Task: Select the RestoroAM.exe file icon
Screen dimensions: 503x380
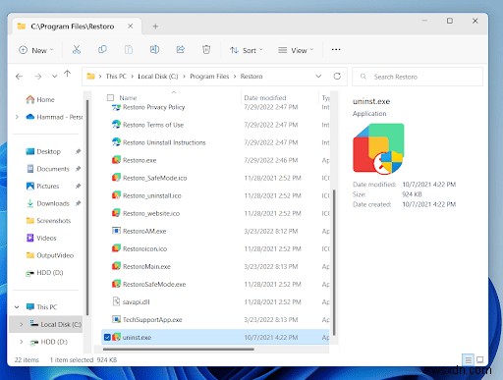Action: click(116, 231)
